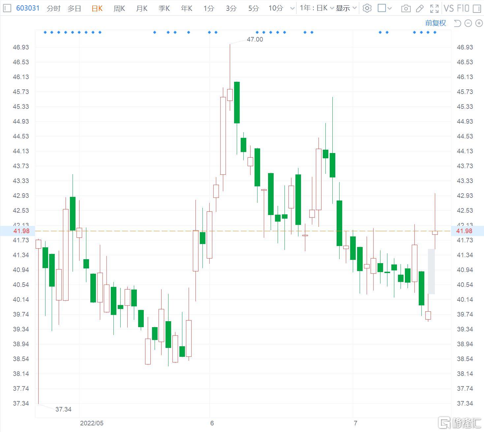The height and width of the screenshot is (432, 484).
Task: Click the 7 month axis label
Action: point(355,423)
